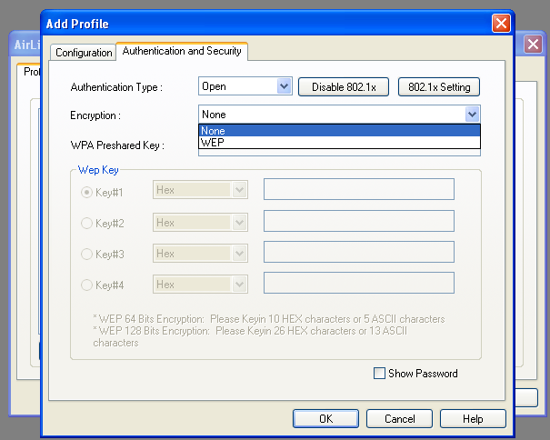The height and width of the screenshot is (440, 550).
Task: Choose None in the Encryption list
Action: coord(338,130)
